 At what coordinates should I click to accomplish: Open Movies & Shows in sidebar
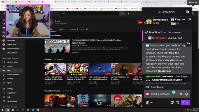tap(12, 62)
